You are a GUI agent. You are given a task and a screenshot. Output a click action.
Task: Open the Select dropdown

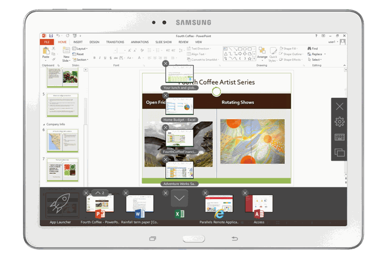pyautogui.click(x=315, y=60)
